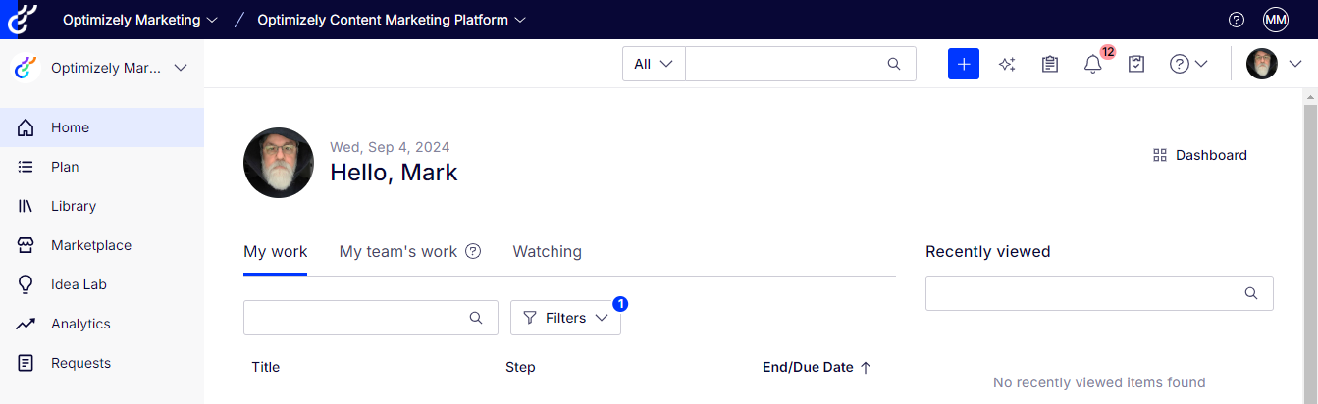
Task: Click the clipboard list icon in toolbar
Action: coord(1049,64)
